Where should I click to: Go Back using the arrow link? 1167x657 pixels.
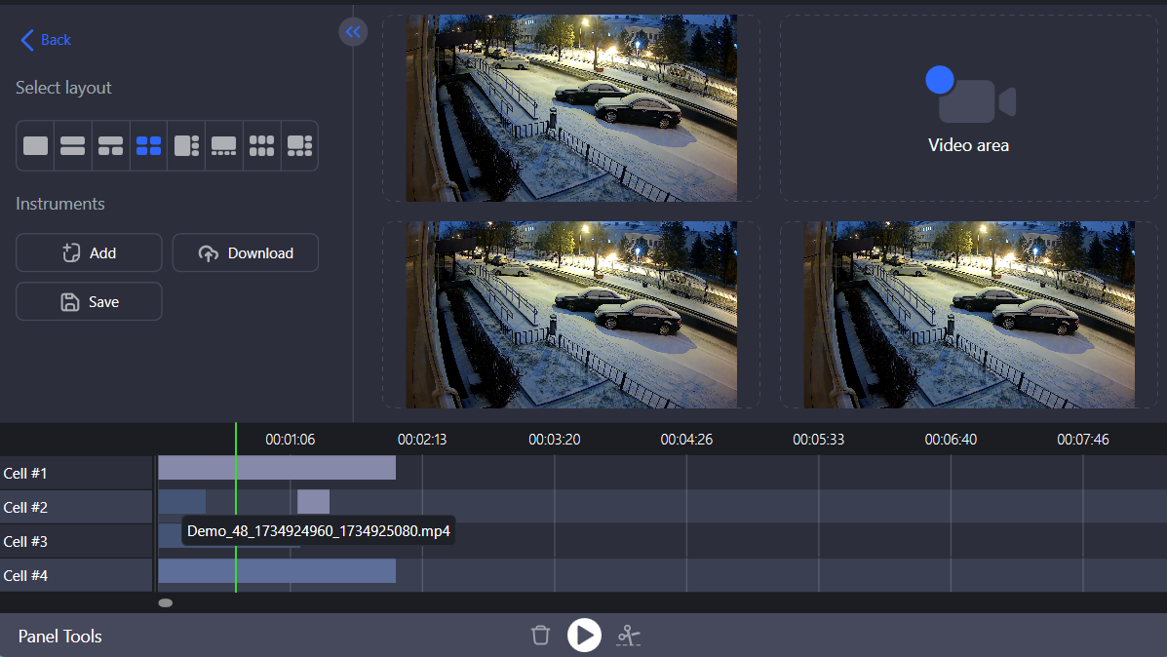[46, 40]
